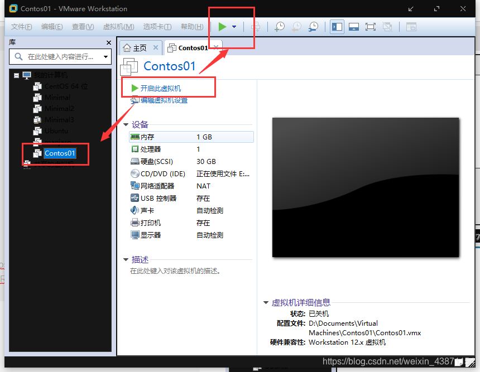480x372 pixels.
Task: Click the Contos01.vmx config file path
Action: click(364, 328)
